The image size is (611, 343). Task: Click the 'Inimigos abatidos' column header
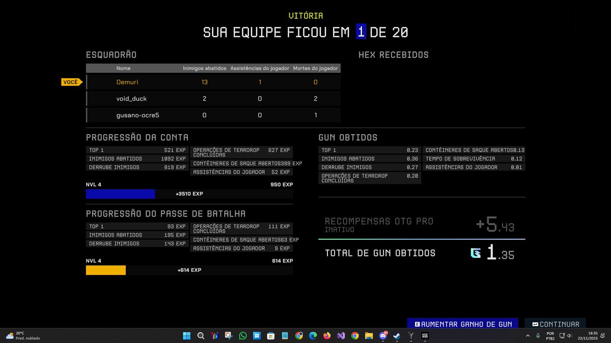tap(204, 68)
